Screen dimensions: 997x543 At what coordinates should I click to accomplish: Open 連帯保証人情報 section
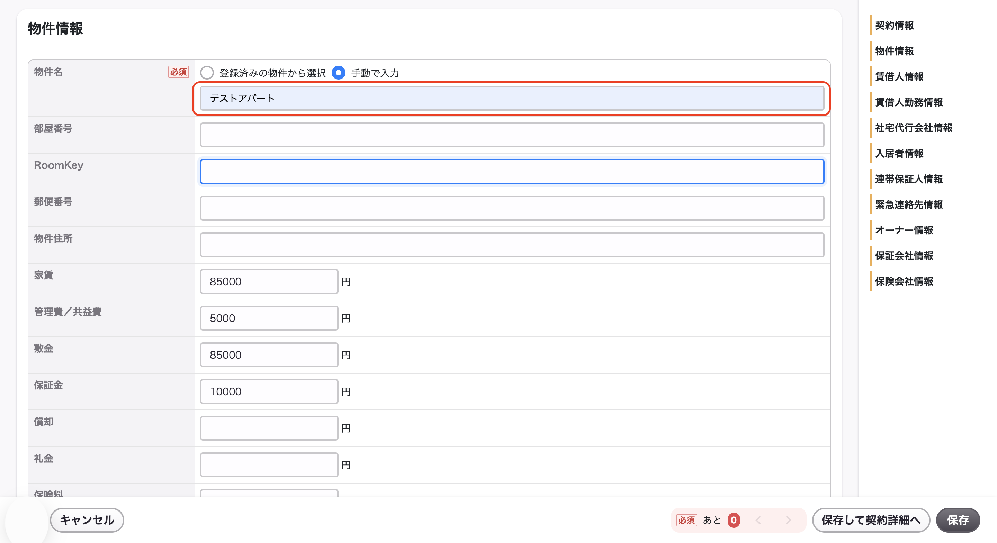(909, 179)
